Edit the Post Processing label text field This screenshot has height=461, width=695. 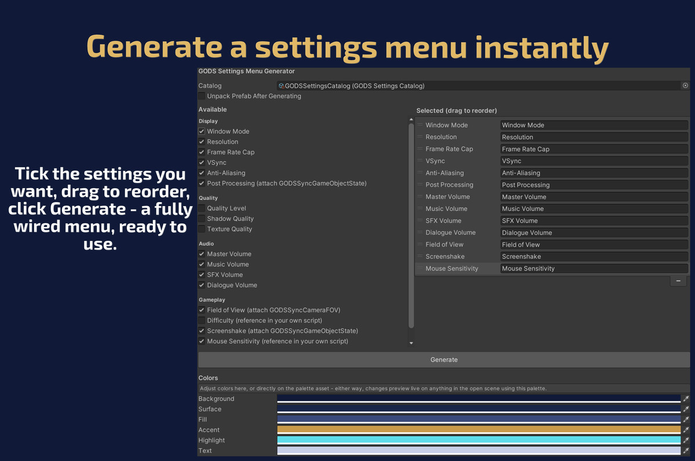click(x=594, y=185)
